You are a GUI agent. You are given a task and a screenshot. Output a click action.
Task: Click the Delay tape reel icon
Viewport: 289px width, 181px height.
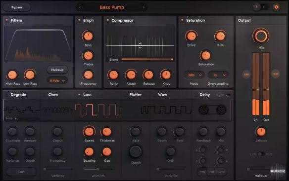pyautogui.click(x=212, y=109)
